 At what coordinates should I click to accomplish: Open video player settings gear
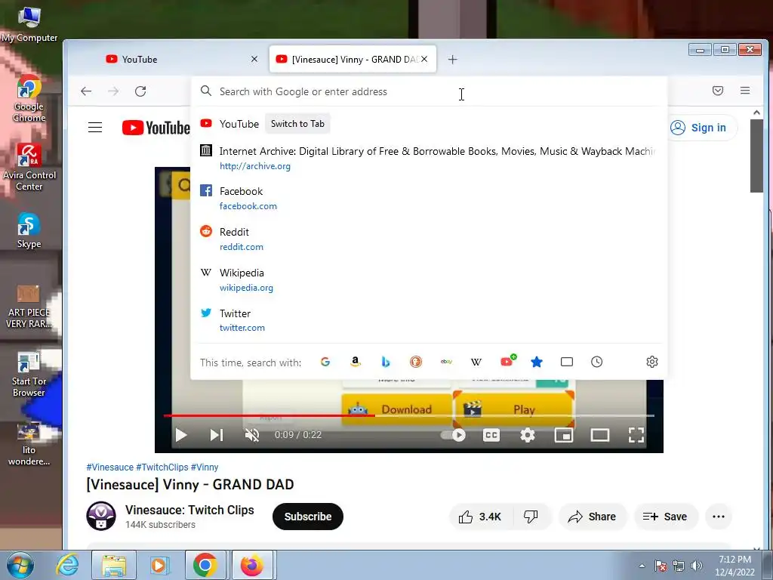click(x=528, y=435)
